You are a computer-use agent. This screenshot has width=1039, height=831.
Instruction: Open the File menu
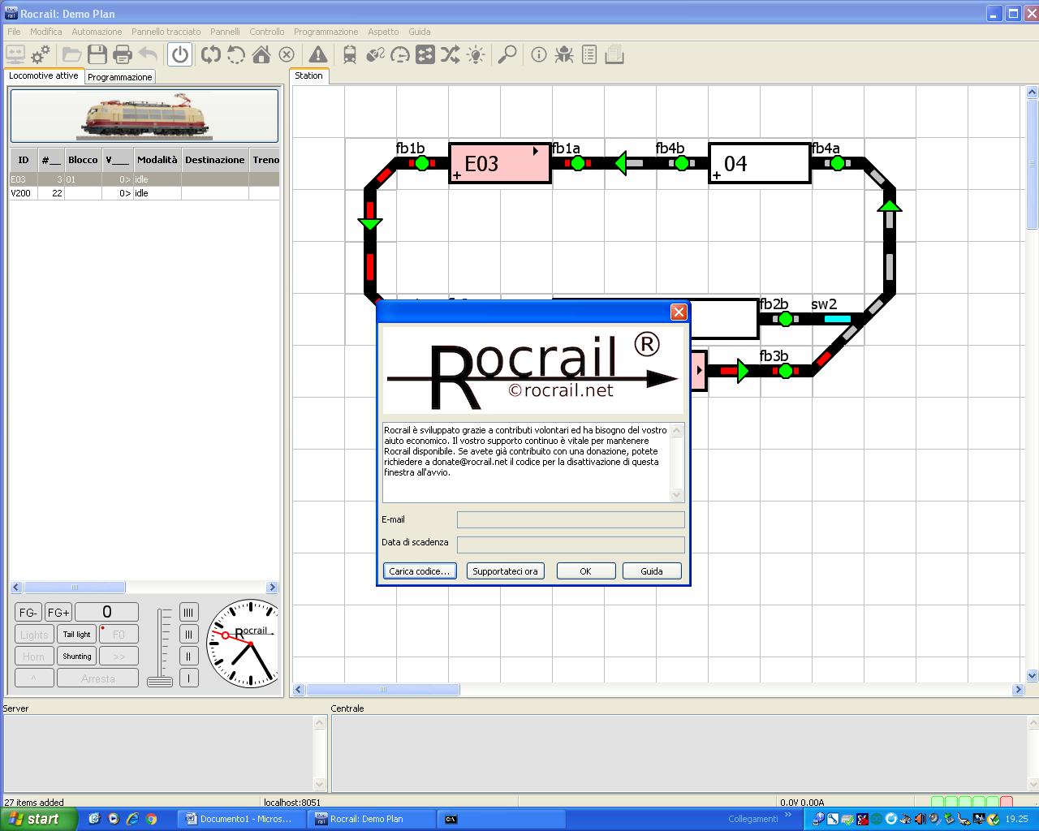click(14, 32)
